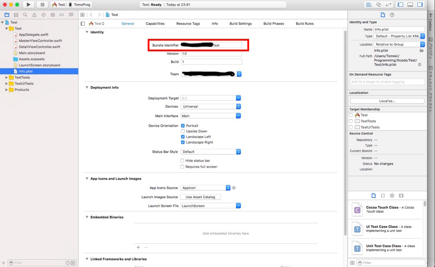This screenshot has height=267, width=435.
Task: Open the Find navigator magnifier icon
Action: [x=25, y=15]
